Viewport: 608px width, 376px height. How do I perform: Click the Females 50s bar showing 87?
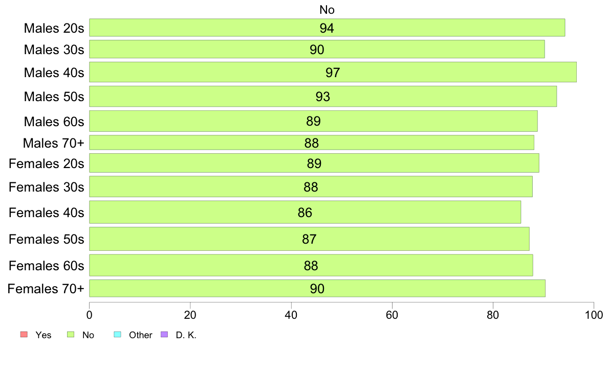pyautogui.click(x=309, y=239)
